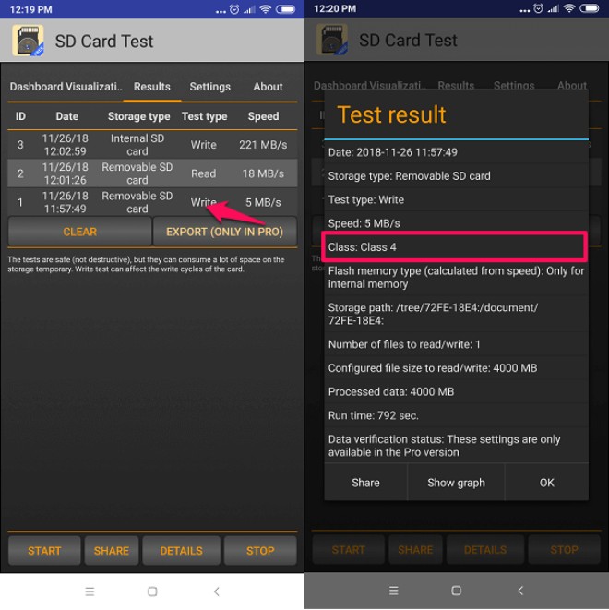This screenshot has height=610, width=609.
Task: Tap Test type column header
Action: coord(205,116)
